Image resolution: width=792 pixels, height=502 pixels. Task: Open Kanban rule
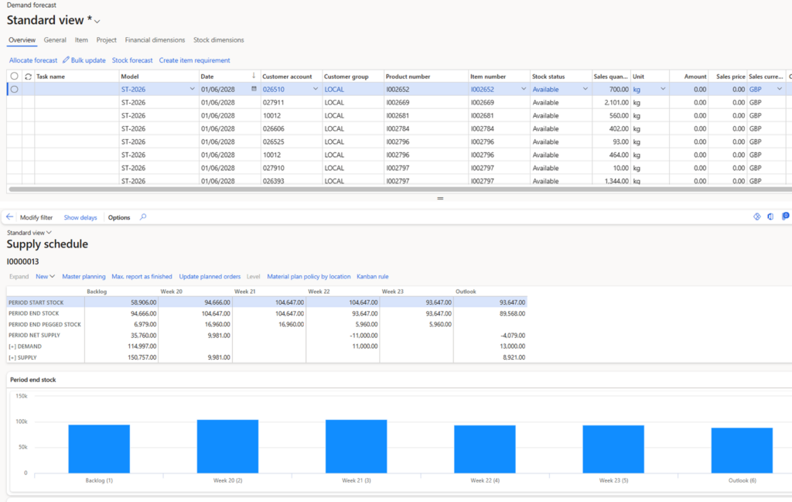373,277
